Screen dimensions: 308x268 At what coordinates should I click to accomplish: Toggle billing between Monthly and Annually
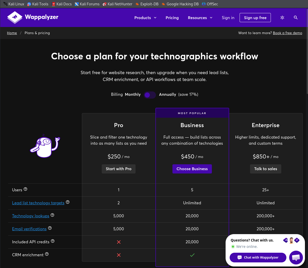[150, 95]
